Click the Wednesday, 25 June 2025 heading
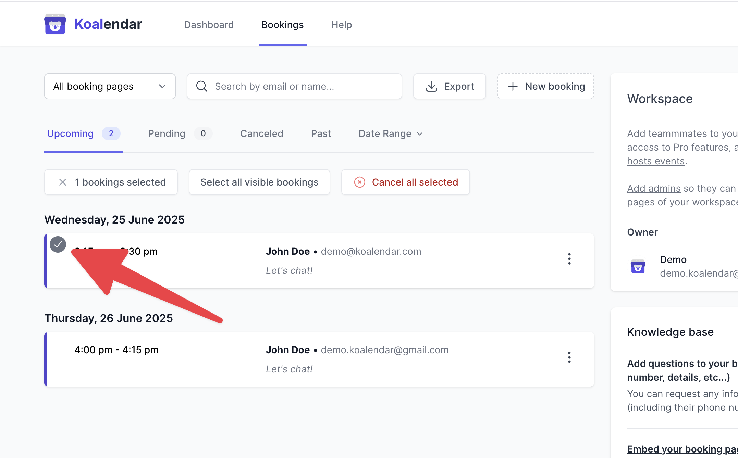 coord(114,219)
